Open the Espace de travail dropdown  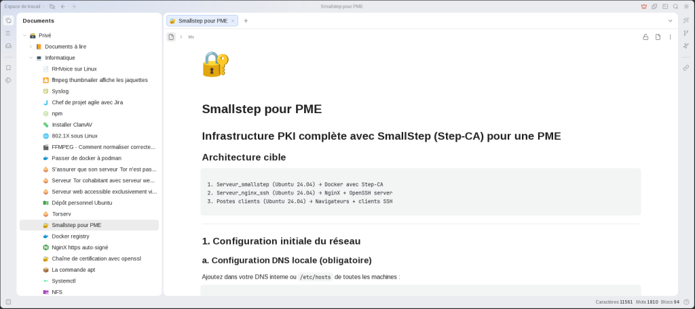pos(25,7)
